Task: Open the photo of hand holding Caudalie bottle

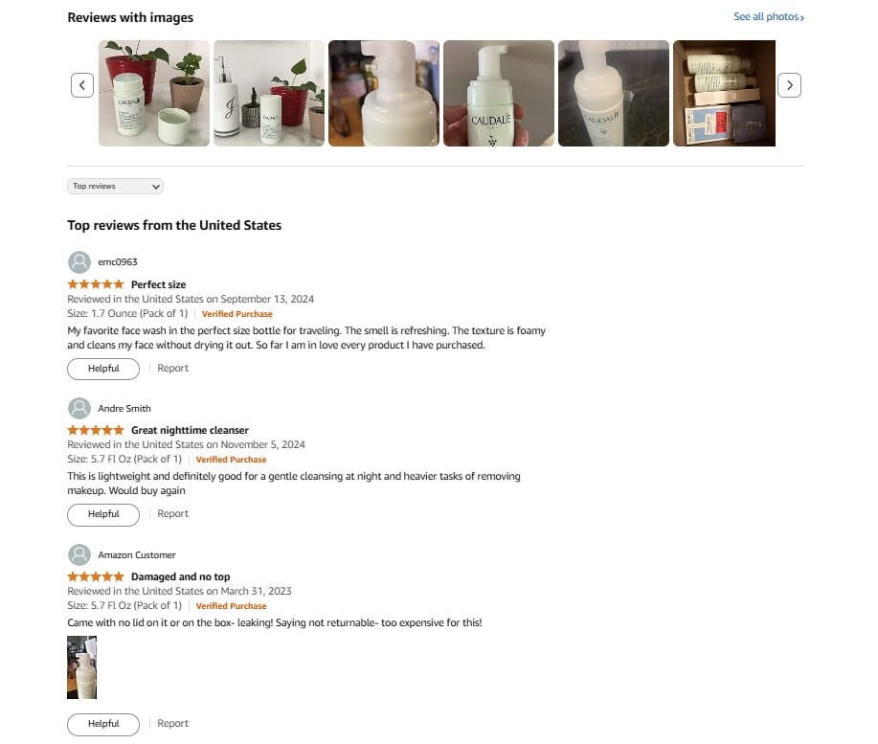Action: [498, 93]
